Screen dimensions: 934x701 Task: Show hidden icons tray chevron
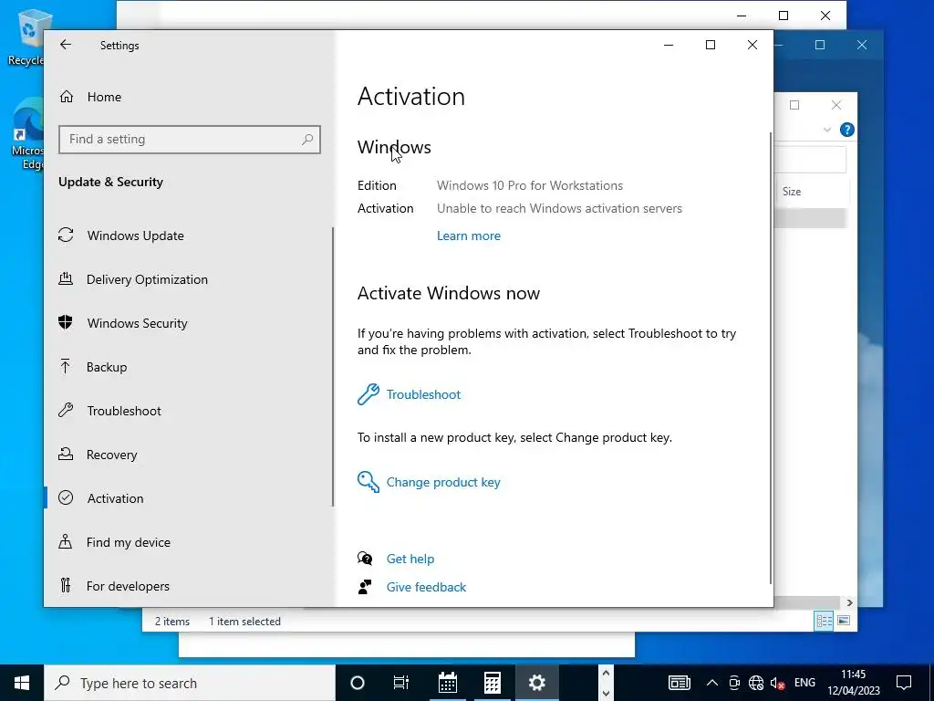(x=711, y=683)
